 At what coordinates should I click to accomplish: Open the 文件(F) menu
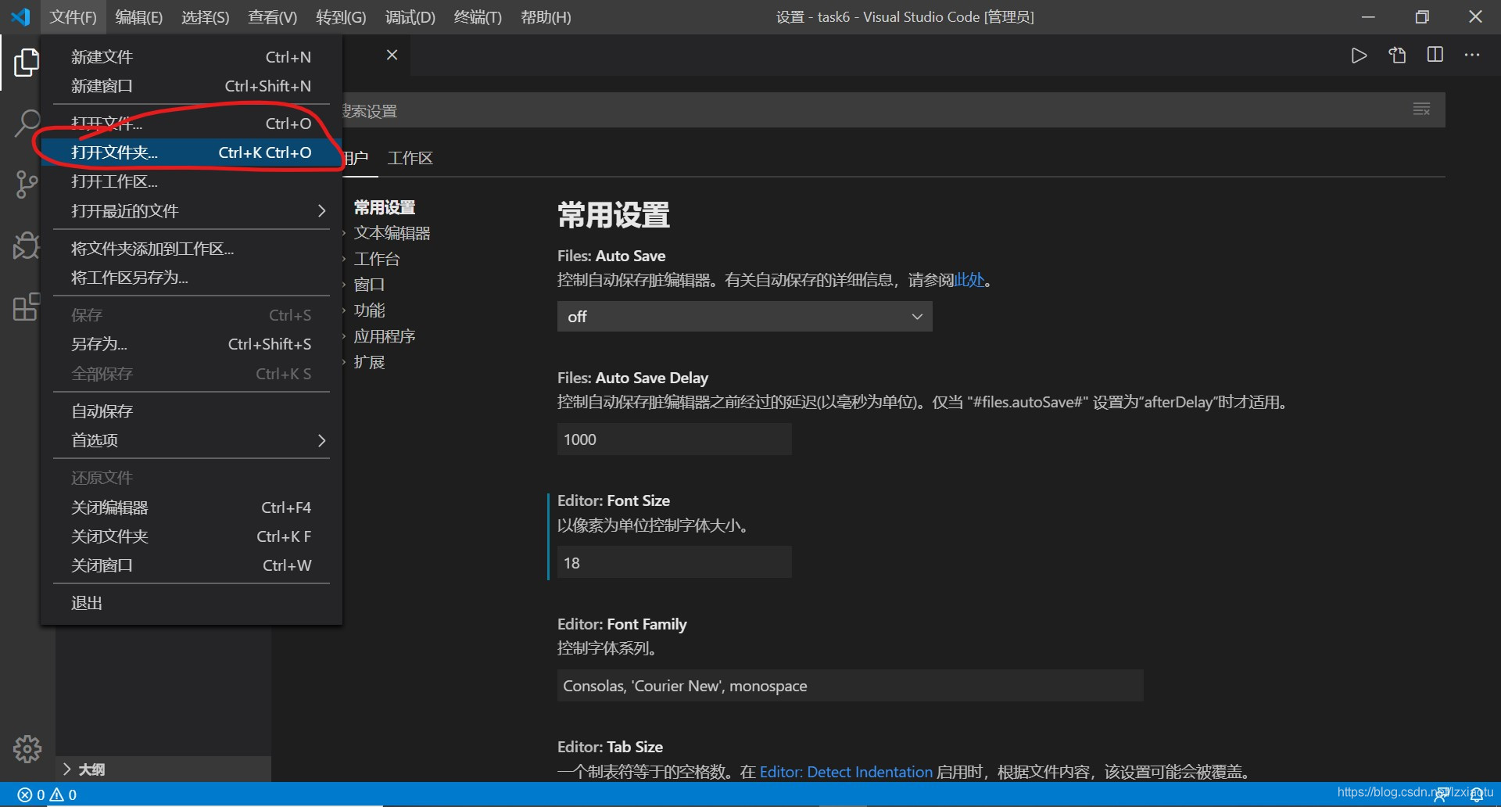click(73, 17)
